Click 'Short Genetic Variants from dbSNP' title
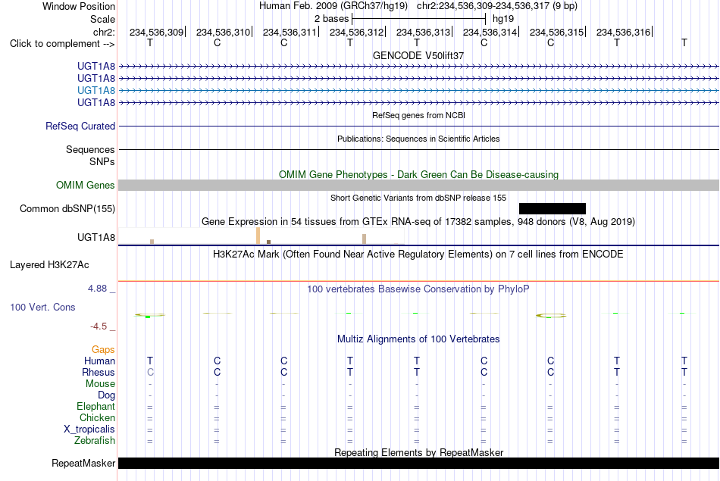This screenshot has width=720, height=481. click(x=418, y=198)
